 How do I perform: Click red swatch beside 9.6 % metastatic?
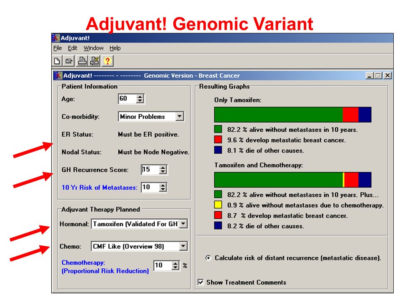pos(218,140)
